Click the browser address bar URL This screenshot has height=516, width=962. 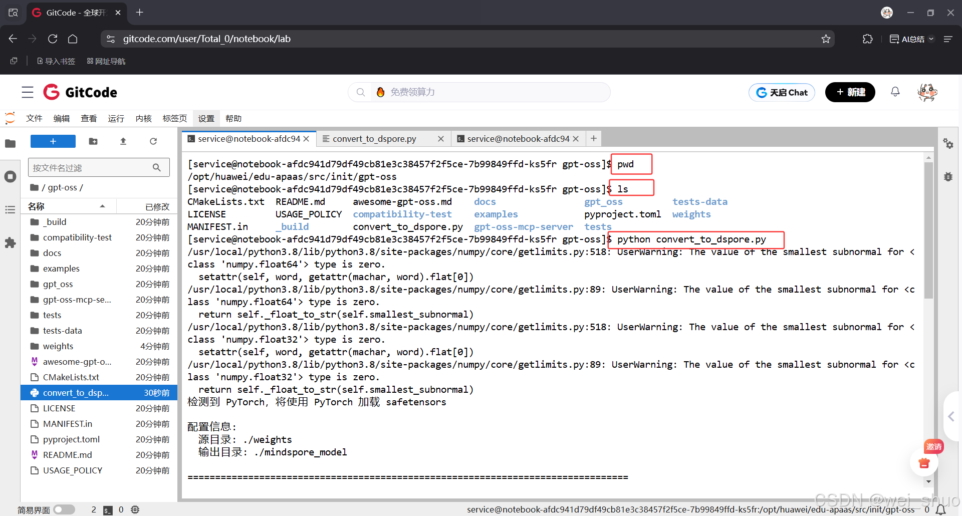(x=207, y=39)
